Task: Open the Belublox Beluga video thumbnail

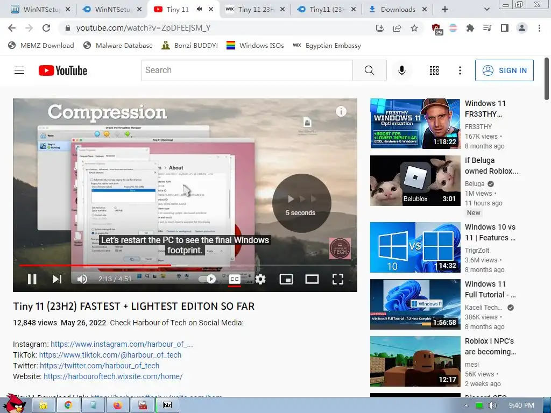Action: pos(415,181)
